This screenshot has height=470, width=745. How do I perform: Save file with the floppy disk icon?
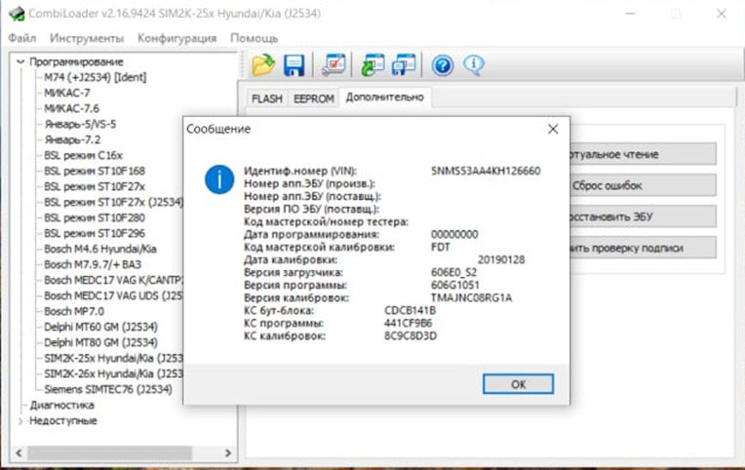coord(294,65)
